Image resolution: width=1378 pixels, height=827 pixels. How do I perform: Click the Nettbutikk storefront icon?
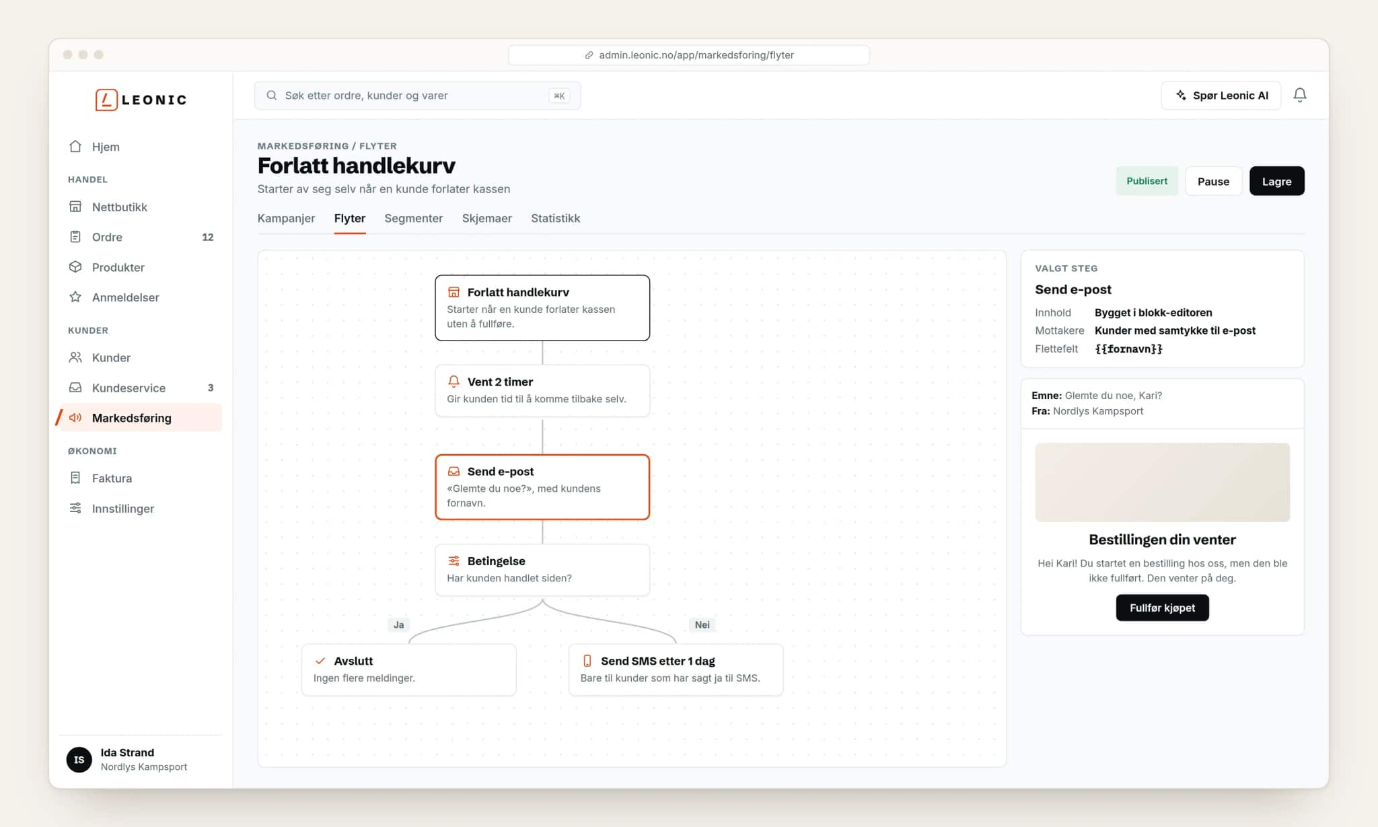(x=75, y=207)
